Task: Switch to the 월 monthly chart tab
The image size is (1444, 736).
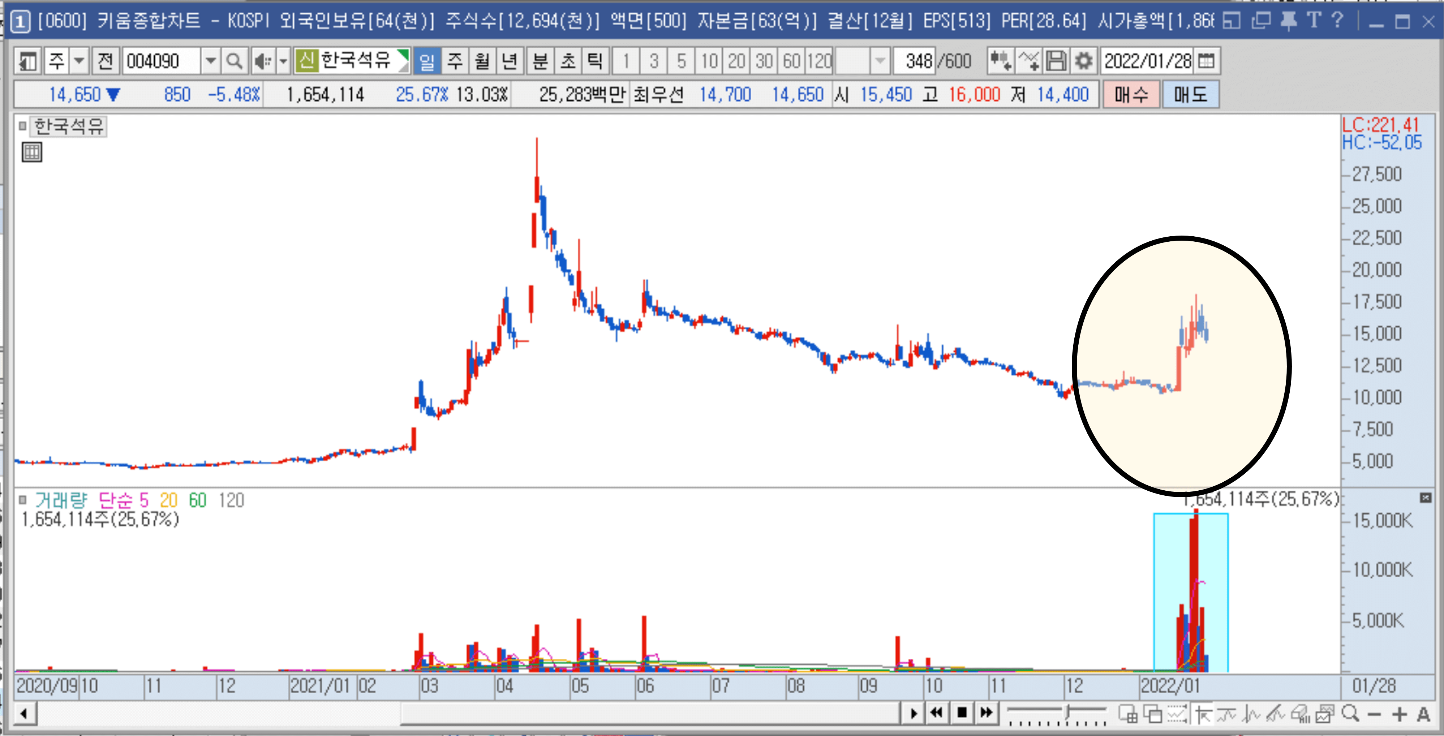Action: [x=482, y=61]
